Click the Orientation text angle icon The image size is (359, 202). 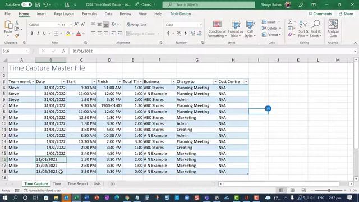tap(113, 24)
